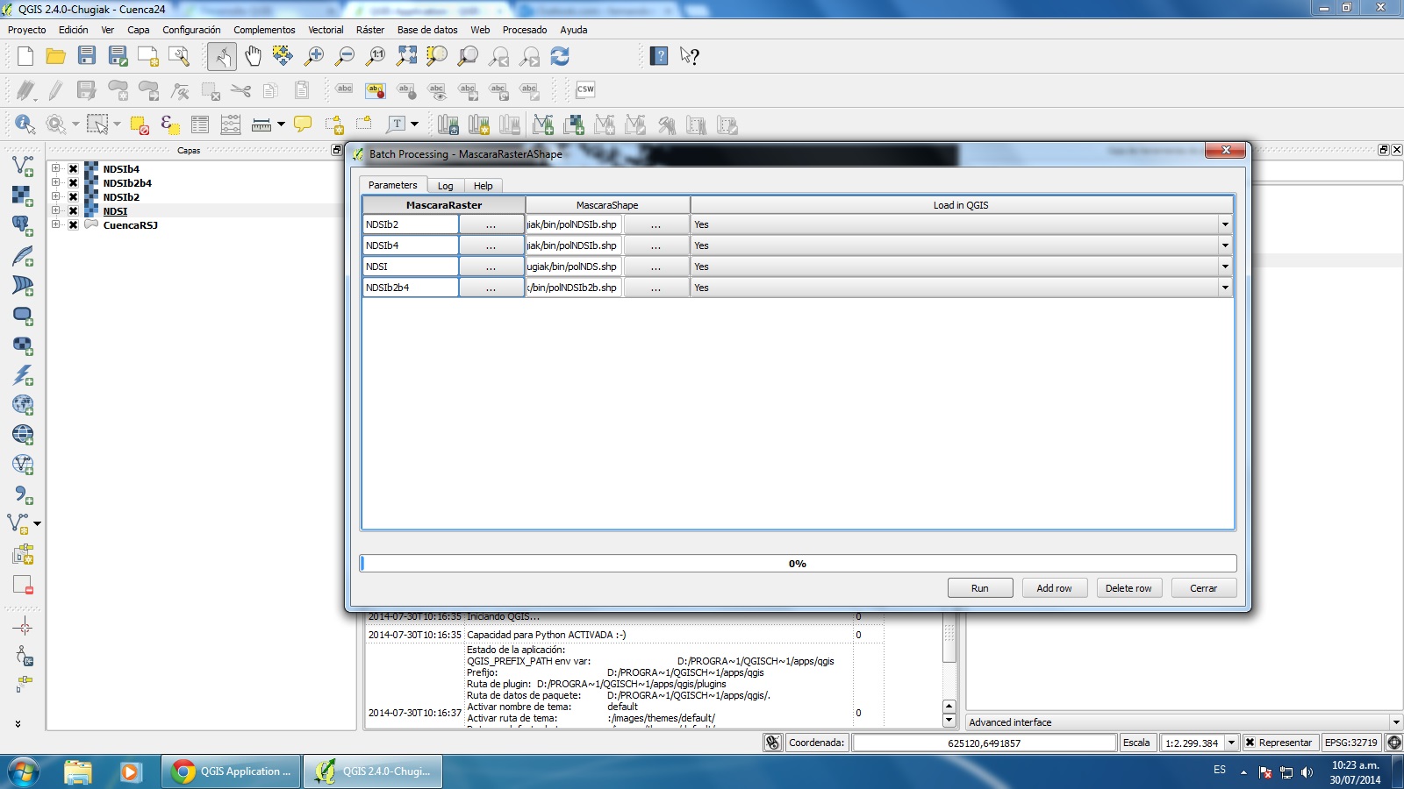Click the Zoom Full extent icon
Viewport: 1404px width, 789px height.
click(x=406, y=57)
